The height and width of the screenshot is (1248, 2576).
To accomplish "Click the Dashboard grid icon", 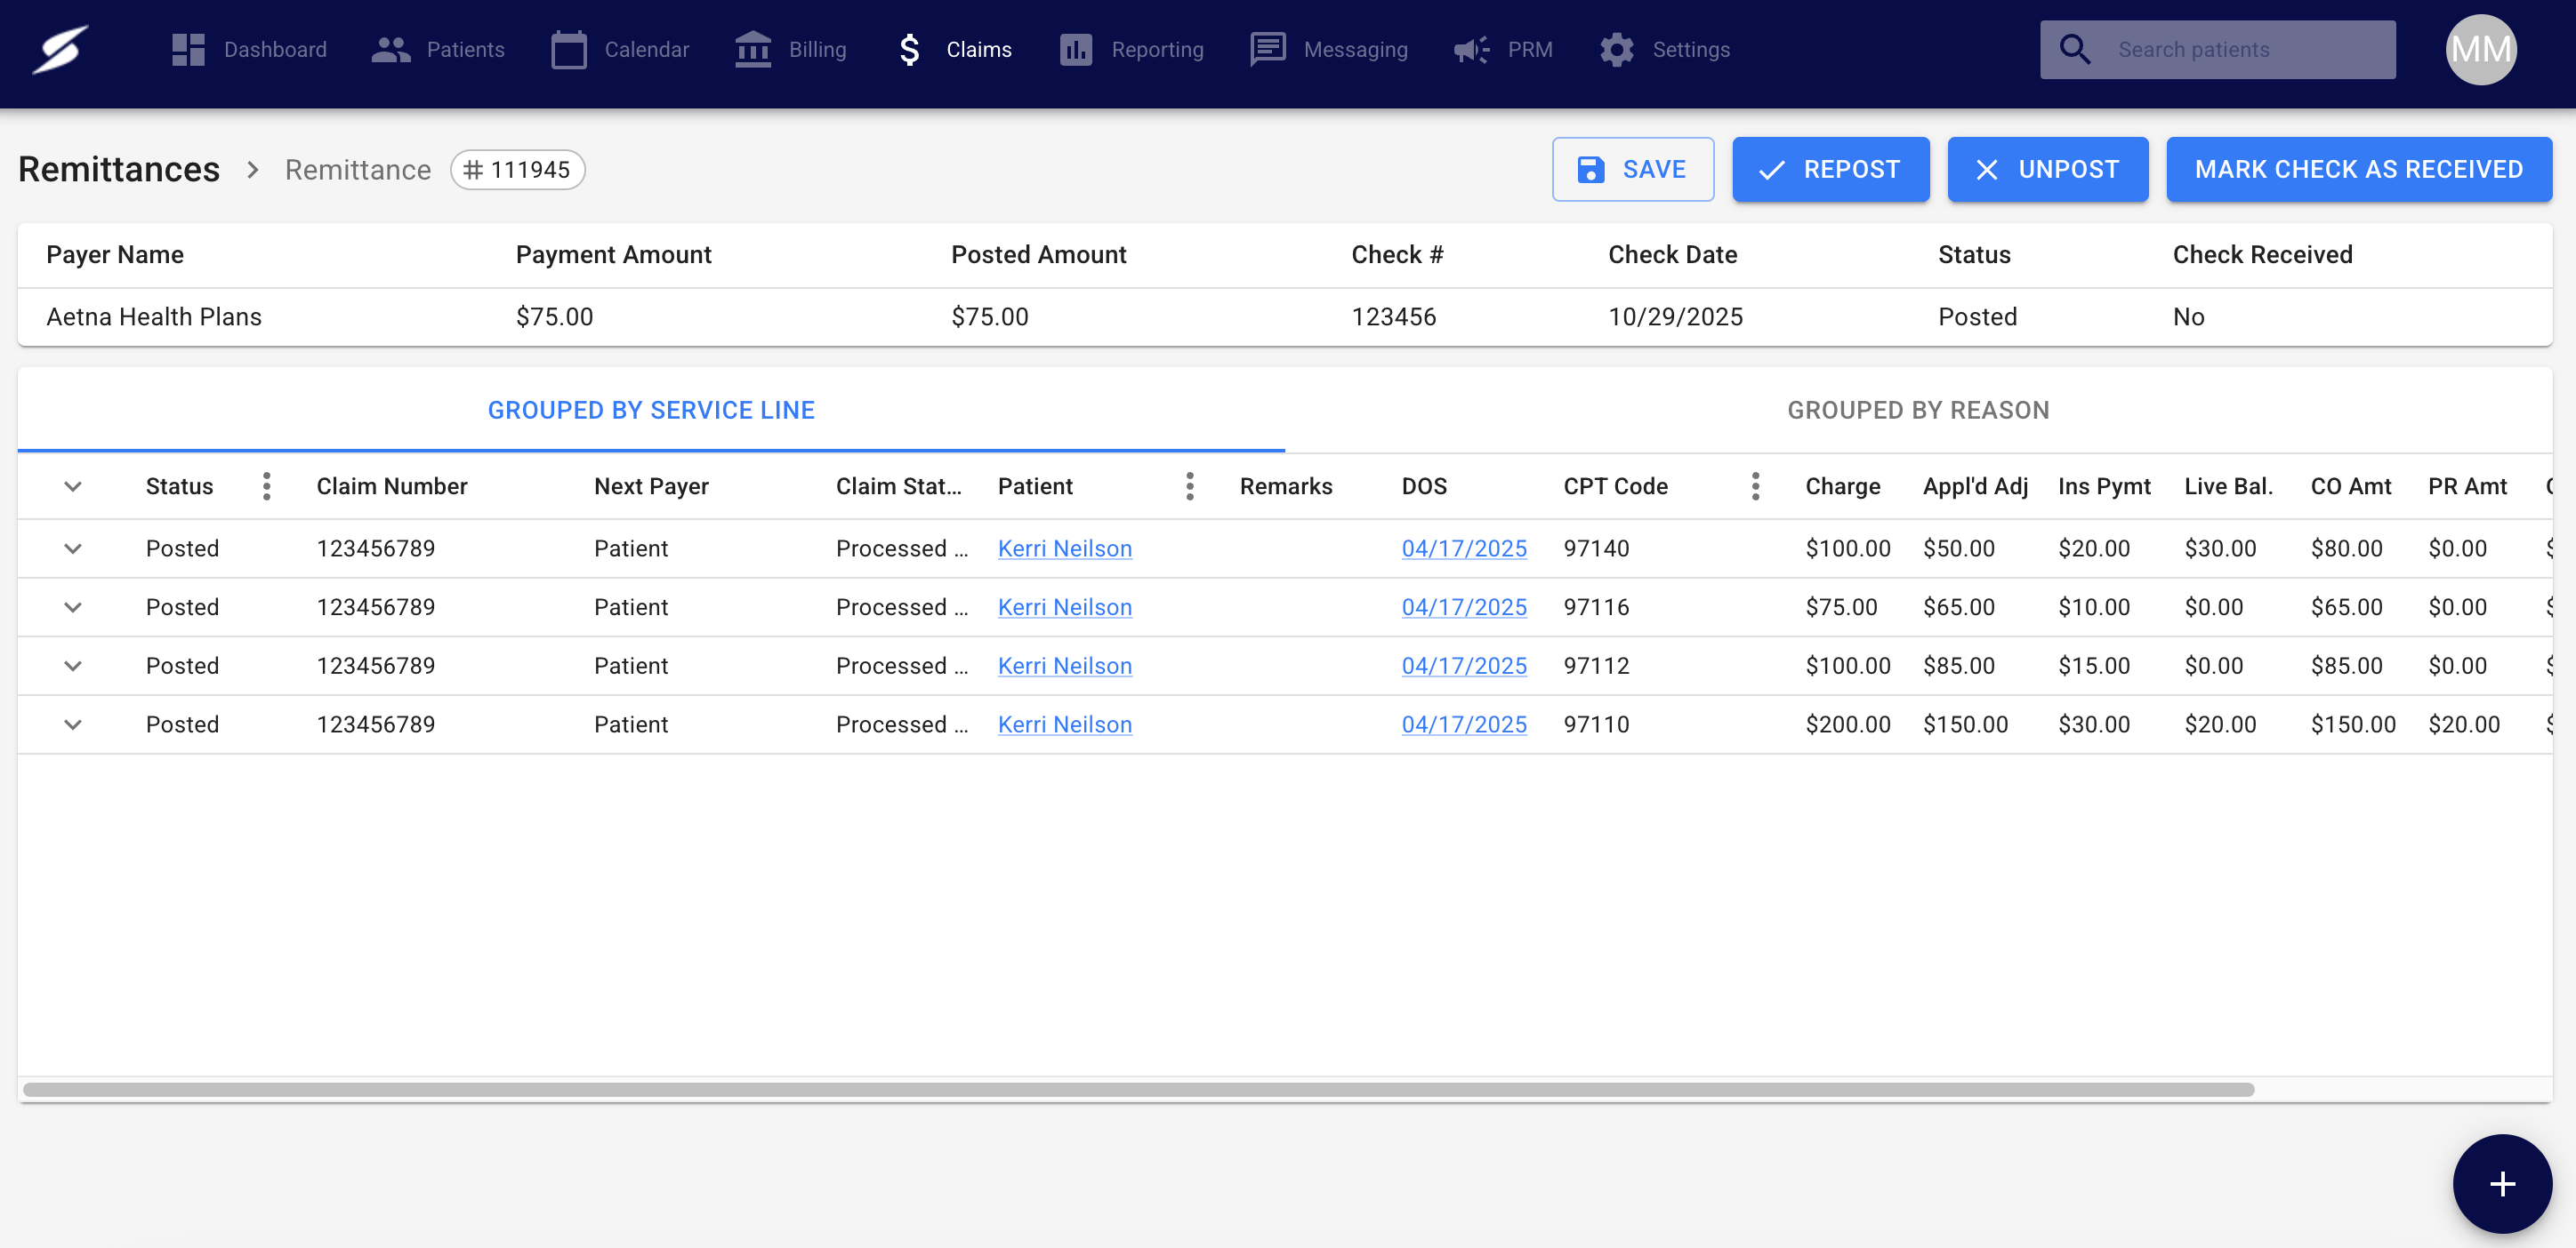I will click(188, 49).
